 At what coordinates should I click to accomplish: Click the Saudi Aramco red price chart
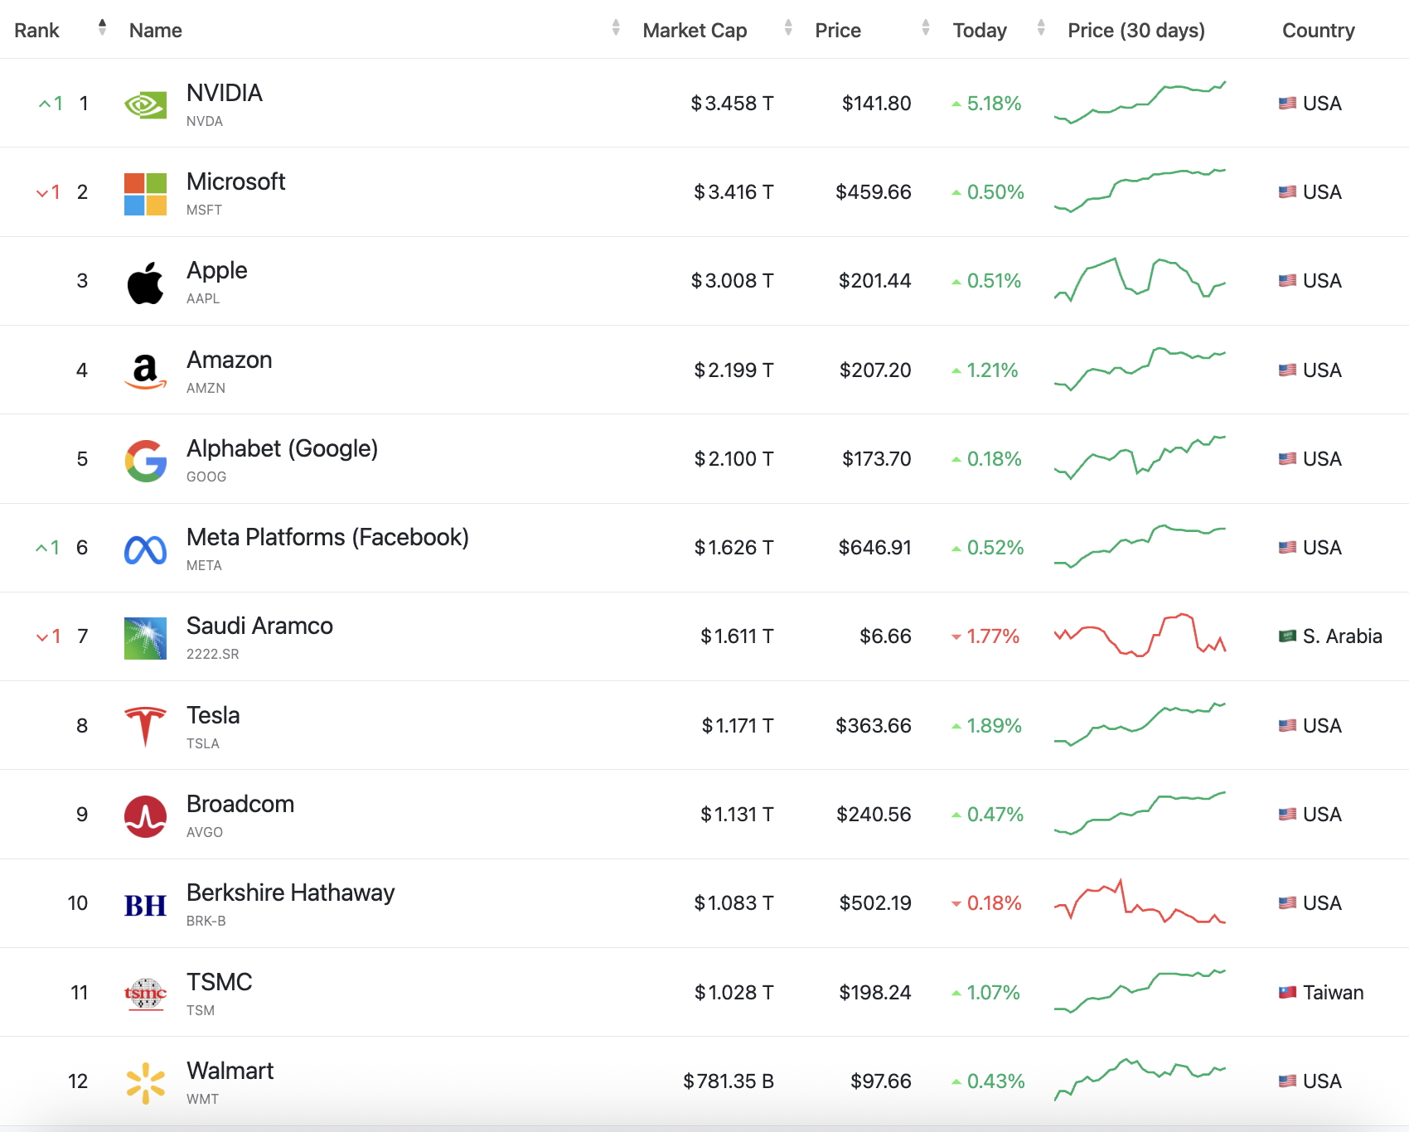click(1140, 636)
